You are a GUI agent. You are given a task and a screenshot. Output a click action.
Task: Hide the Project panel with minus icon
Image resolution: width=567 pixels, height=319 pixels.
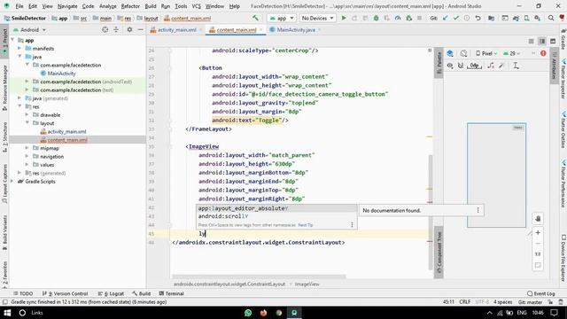pos(140,29)
